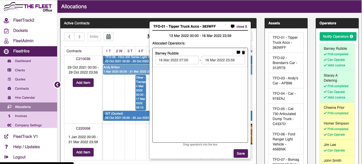Click the FleetAdmin person icon
The image size is (362, 164).
[6, 41]
